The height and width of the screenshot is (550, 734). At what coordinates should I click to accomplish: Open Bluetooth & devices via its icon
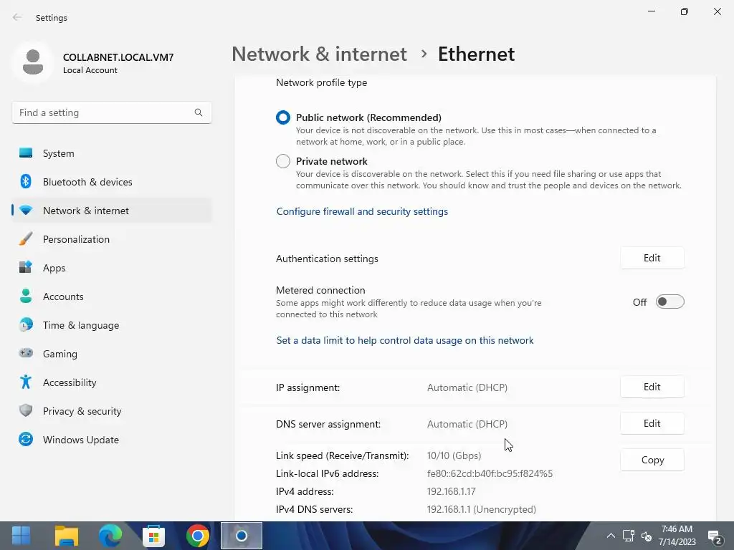(26, 182)
